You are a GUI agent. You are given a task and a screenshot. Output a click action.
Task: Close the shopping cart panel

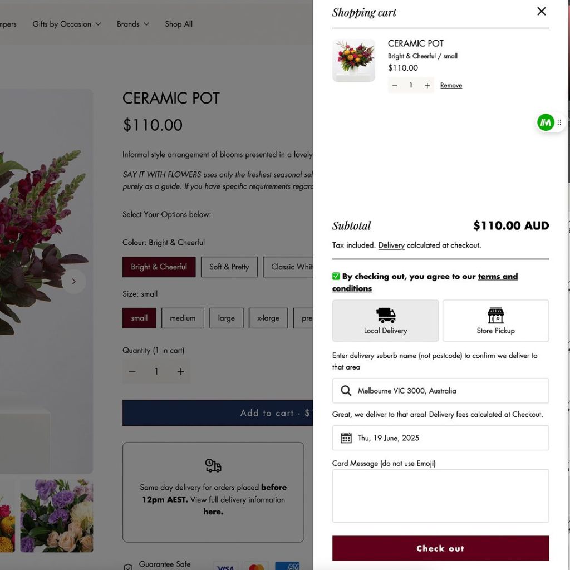[541, 11]
